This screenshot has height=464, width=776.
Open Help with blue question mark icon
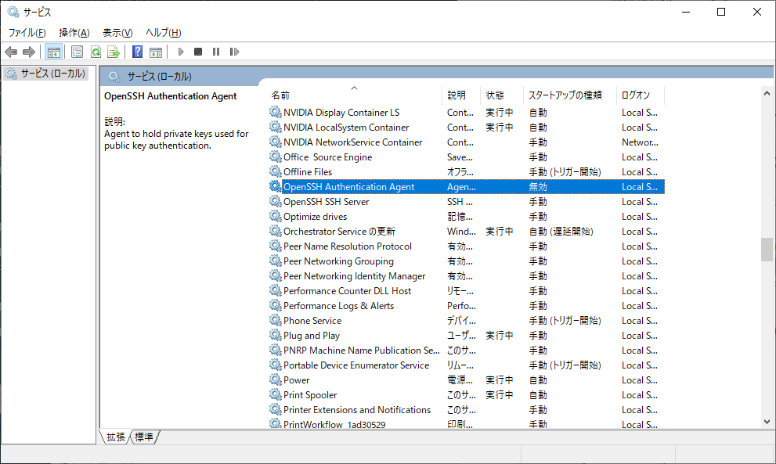(x=137, y=52)
